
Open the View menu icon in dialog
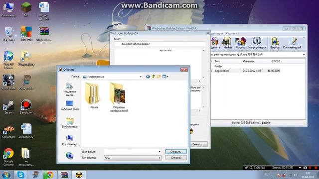[x=165, y=77]
